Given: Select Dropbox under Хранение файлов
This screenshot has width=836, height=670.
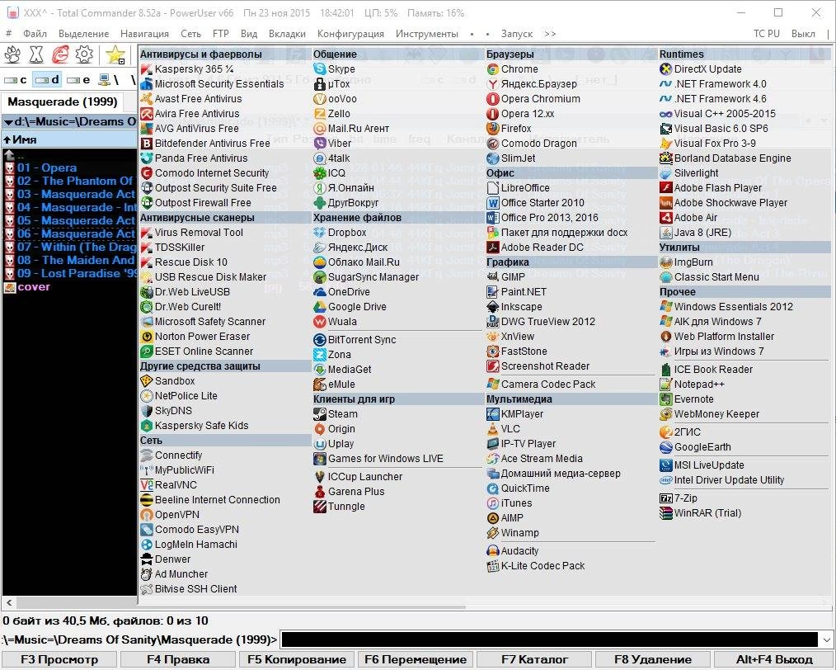Looking at the screenshot, I should (340, 232).
